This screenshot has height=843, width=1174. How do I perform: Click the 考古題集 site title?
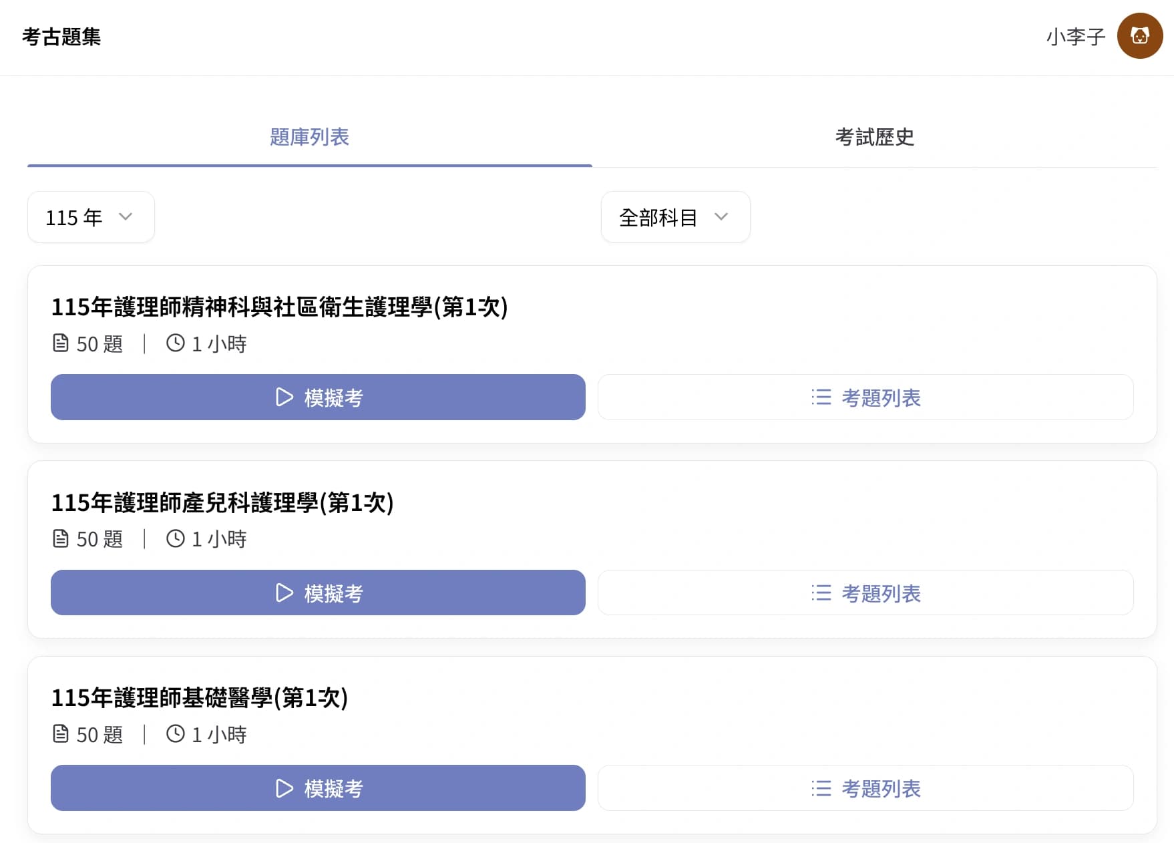pos(61,37)
